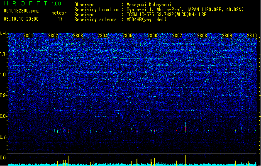Click the kHz axis unit label
The width and height of the screenshot is (261, 166).
(4, 34)
